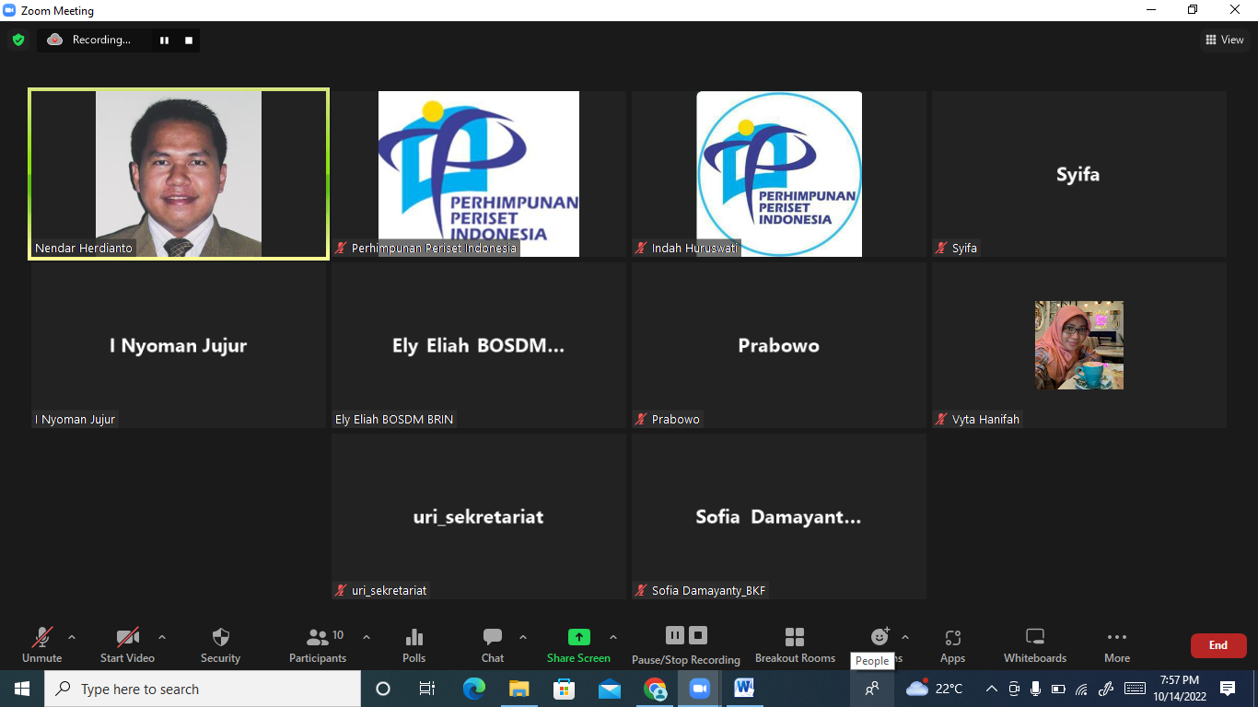This screenshot has height=707, width=1258.
Task: Select Nendar Herdianto video tile
Action: pyautogui.click(x=179, y=174)
